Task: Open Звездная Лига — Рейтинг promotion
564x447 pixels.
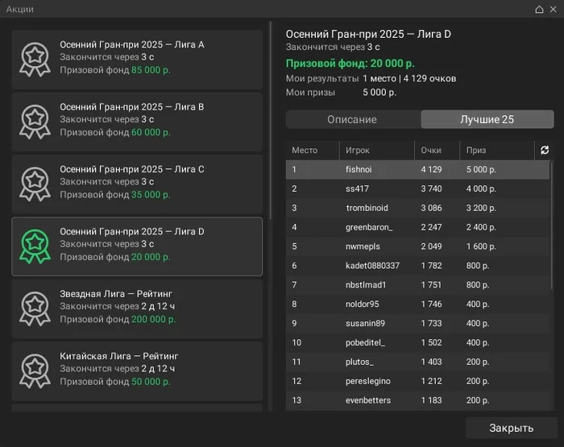Action: [x=137, y=308]
